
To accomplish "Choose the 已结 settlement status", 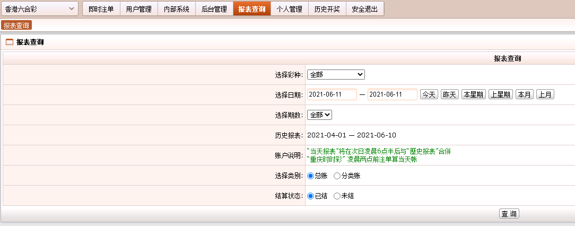I will 311,196.
